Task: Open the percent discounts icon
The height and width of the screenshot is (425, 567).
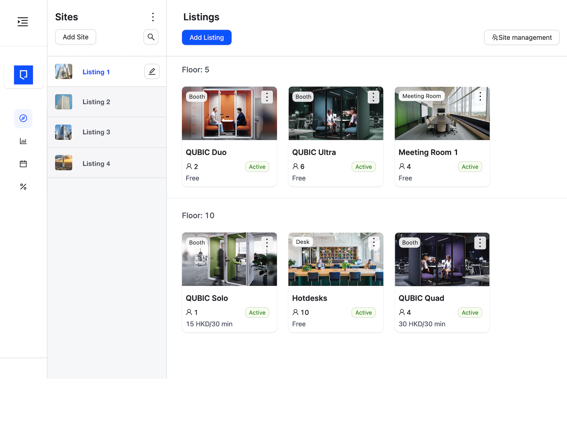Action: pos(23,187)
